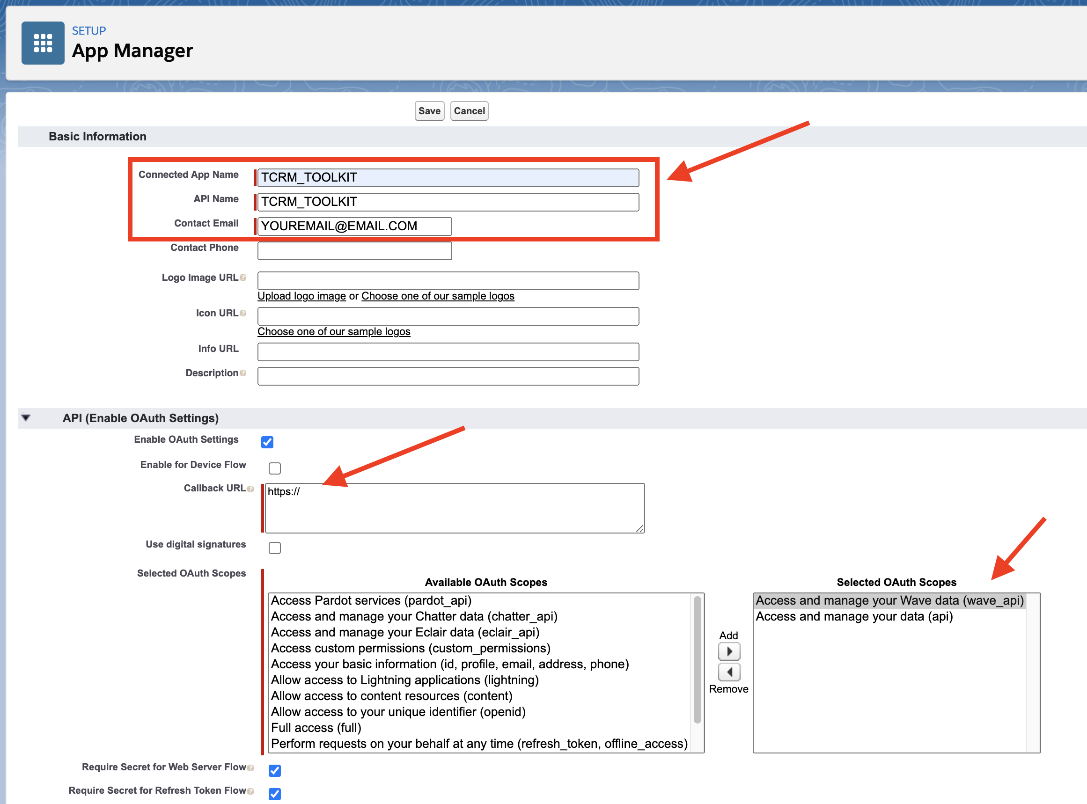Click help icon for Require Secret for Web Server Flow
The image size is (1087, 804).
click(x=251, y=767)
